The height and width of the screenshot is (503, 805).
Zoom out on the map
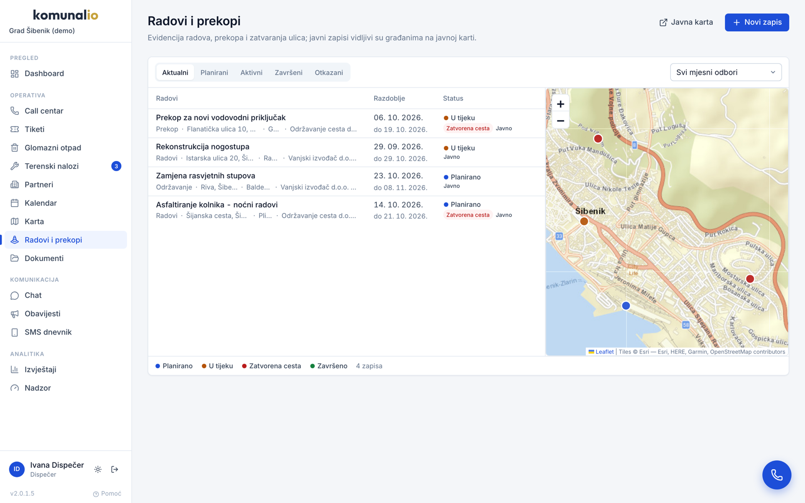point(560,121)
